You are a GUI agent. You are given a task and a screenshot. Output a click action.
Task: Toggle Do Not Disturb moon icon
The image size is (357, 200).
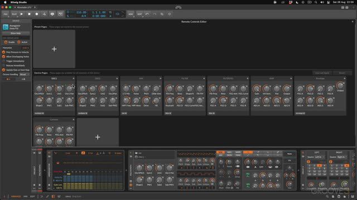[297, 2]
